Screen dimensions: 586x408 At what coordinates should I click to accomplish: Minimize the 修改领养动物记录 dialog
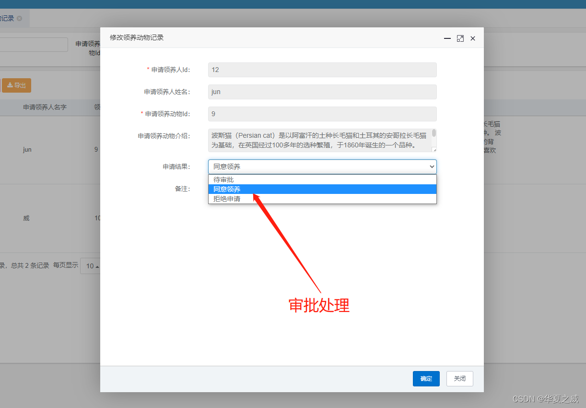click(x=447, y=38)
